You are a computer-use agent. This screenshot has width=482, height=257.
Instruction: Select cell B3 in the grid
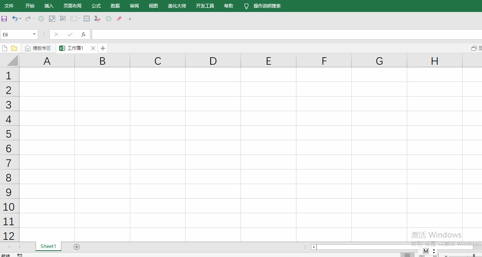tap(103, 104)
